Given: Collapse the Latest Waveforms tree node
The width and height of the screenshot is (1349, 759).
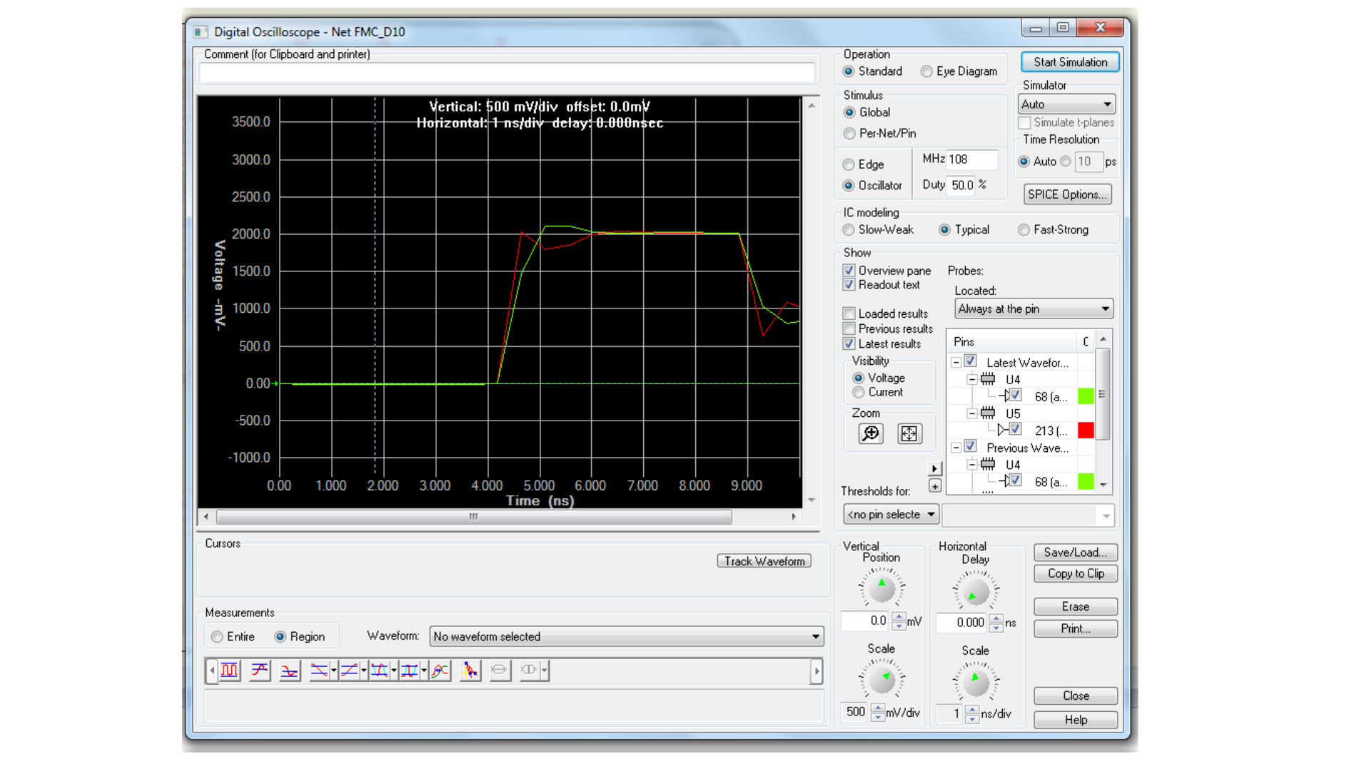Looking at the screenshot, I should point(956,363).
